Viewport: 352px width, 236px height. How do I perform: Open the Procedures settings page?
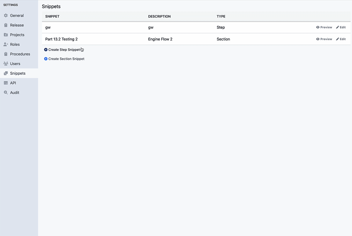[20, 54]
